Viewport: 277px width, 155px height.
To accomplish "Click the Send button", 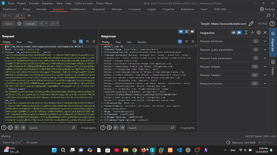I will coord(9,24).
